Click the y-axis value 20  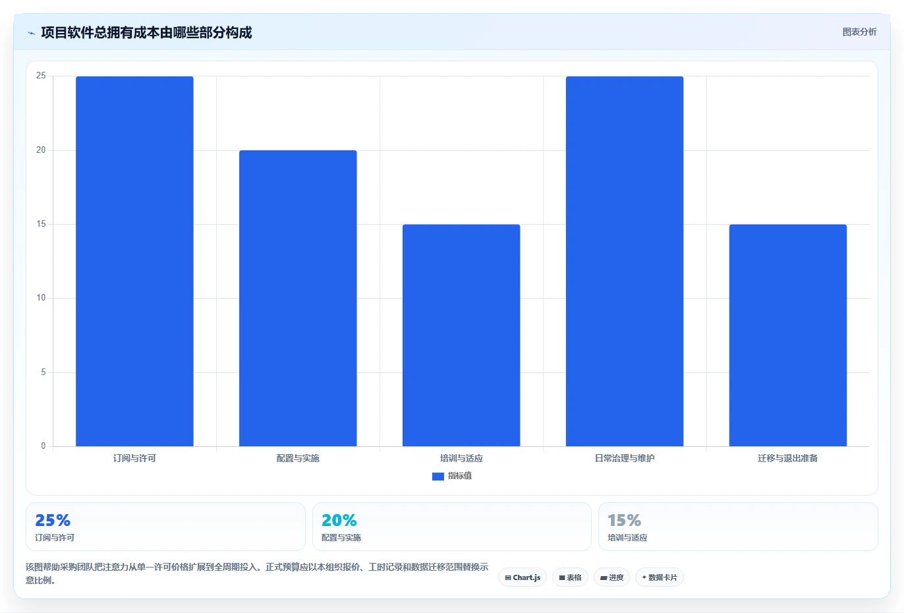pyautogui.click(x=41, y=150)
